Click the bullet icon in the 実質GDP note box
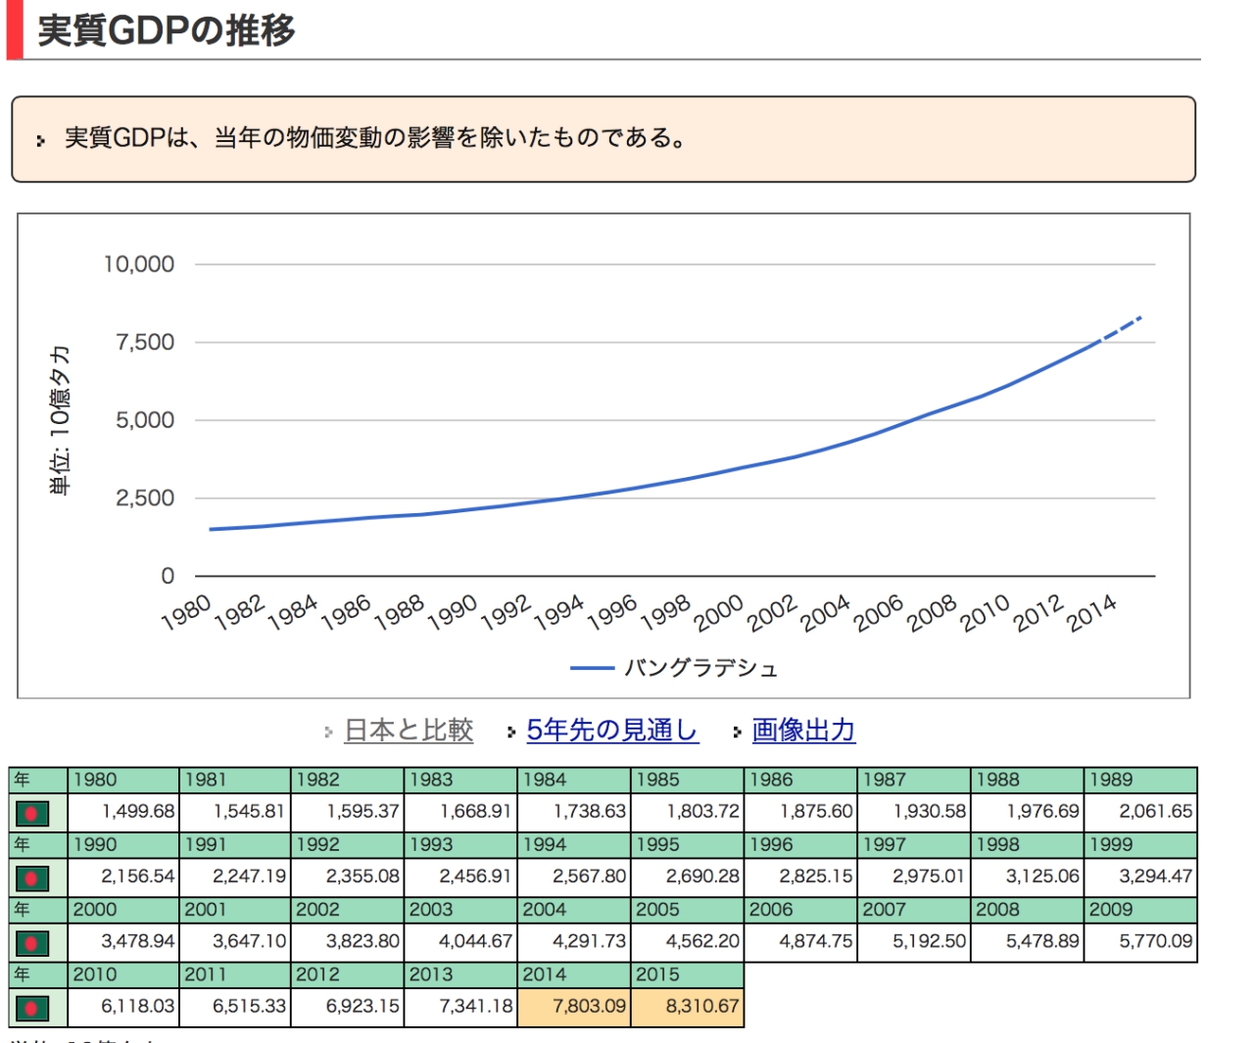The image size is (1254, 1043). (x=40, y=140)
